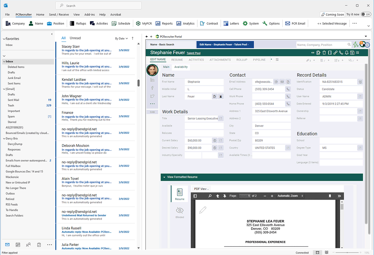The height and width of the screenshot is (255, 374).
Task: Adjust the status bar zoom slider
Action: click(347, 252)
